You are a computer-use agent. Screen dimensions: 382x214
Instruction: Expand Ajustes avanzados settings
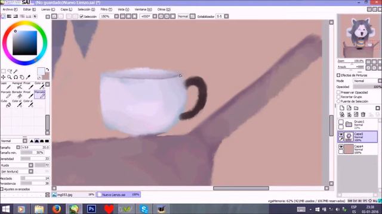tap(2, 189)
